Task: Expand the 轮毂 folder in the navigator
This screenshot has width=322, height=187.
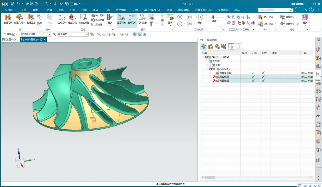Action: point(207,65)
